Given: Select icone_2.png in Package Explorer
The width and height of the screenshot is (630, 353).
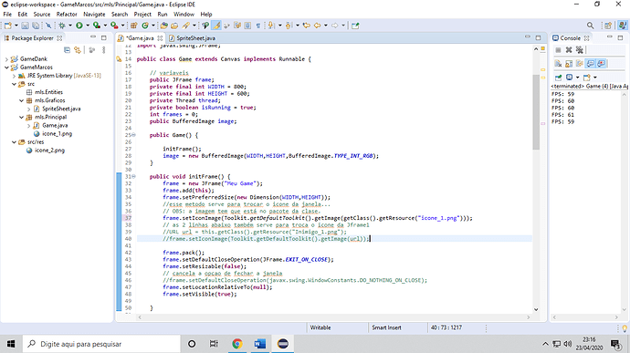Looking at the screenshot, I should [46, 151].
